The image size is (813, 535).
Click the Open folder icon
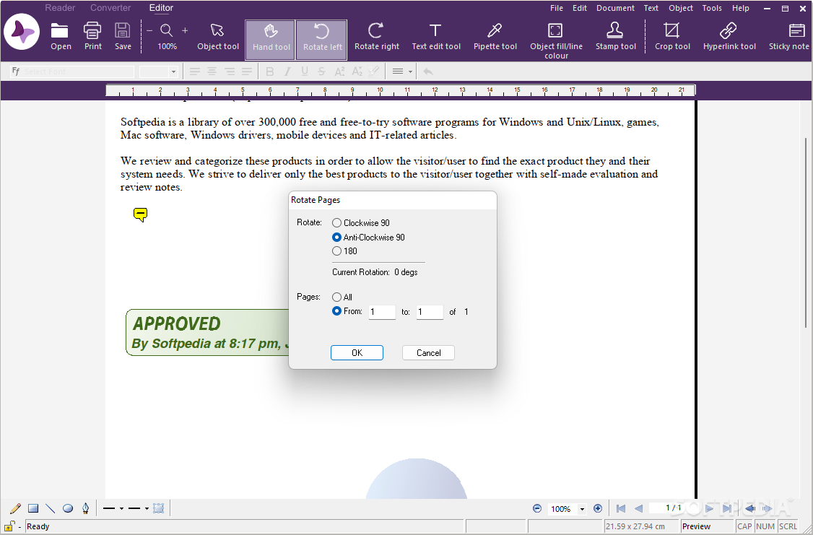click(60, 31)
